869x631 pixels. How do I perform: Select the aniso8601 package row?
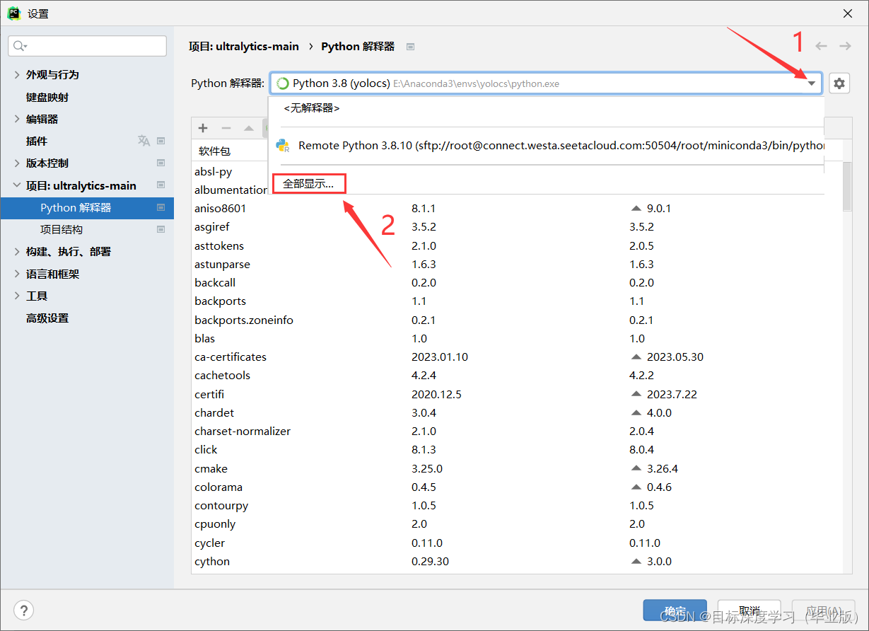pyautogui.click(x=517, y=208)
